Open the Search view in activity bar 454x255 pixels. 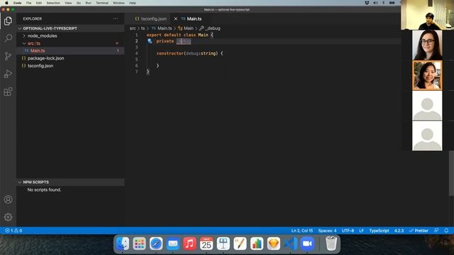click(8, 38)
